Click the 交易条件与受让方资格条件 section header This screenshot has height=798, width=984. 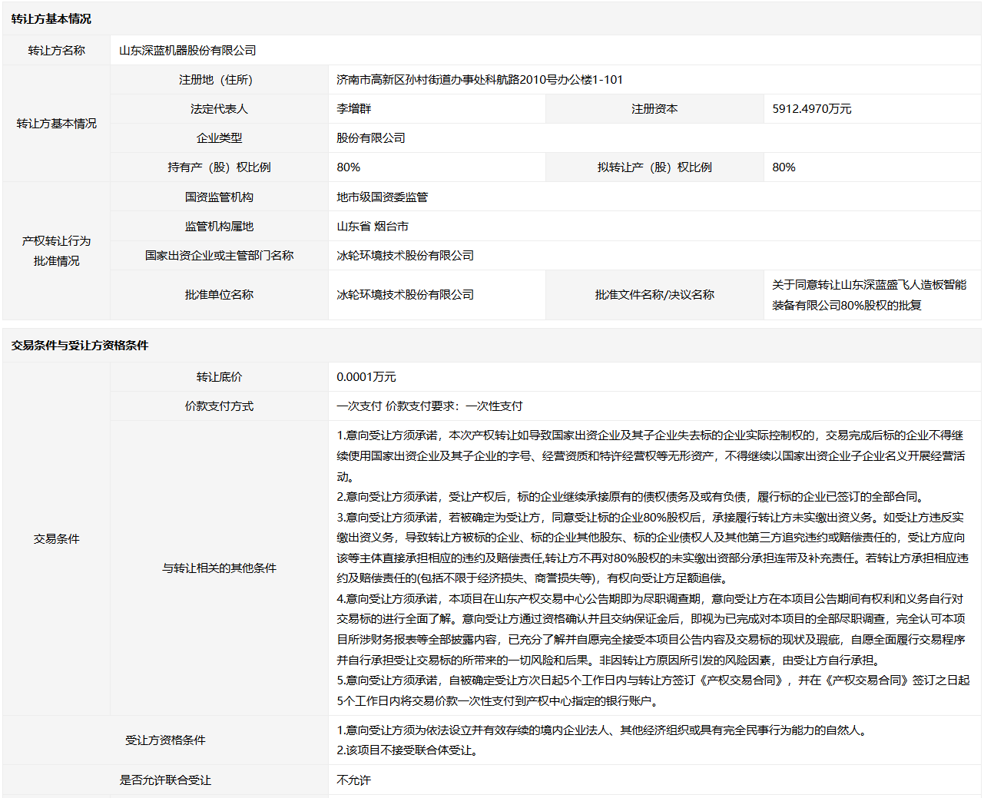tap(80, 346)
